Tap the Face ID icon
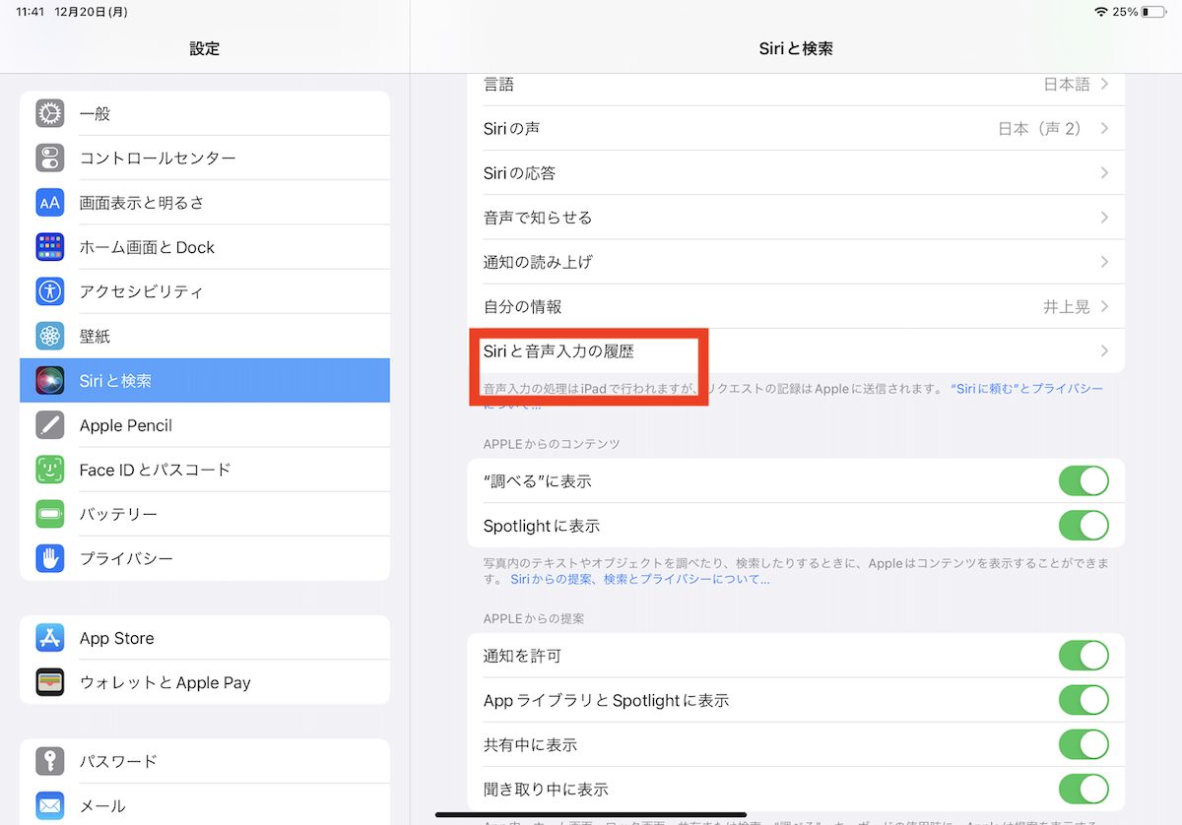The image size is (1182, 825). (x=49, y=470)
